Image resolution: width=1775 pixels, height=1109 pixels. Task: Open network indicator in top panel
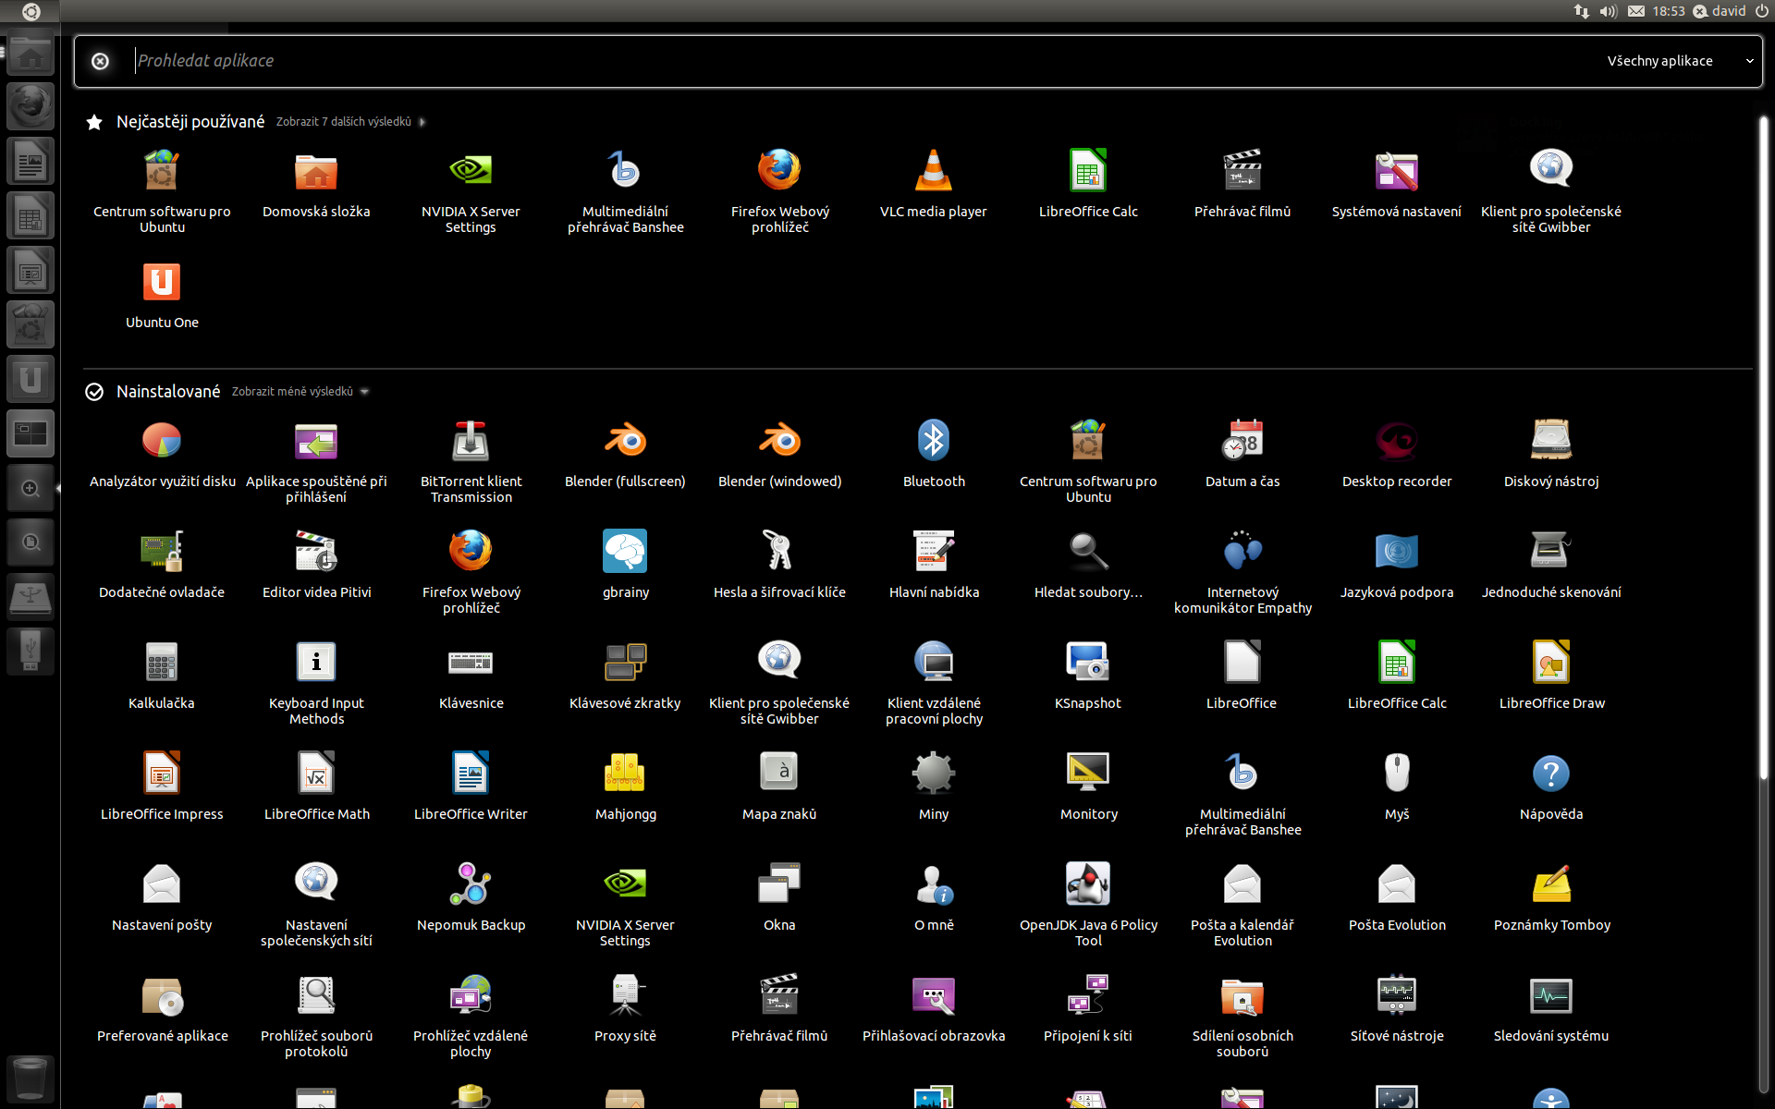tap(1581, 11)
